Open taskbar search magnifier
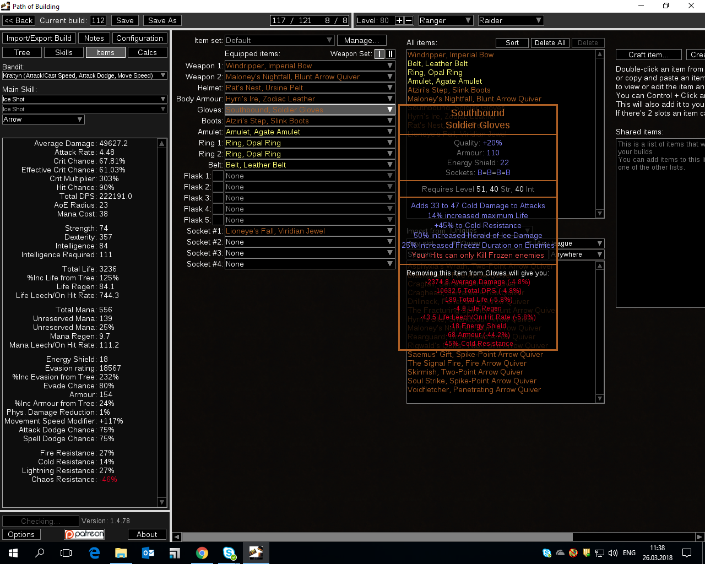Viewport: 705px width, 564px height. pyautogui.click(x=40, y=553)
